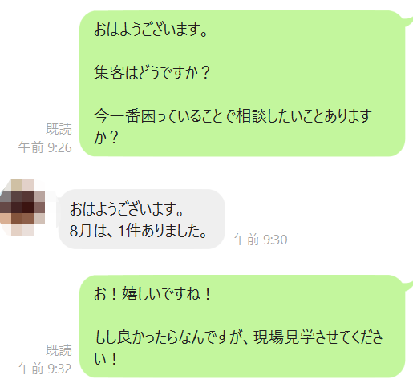Viewport: 413px width, 391px height.
Task: Click おはようございます in the top green bubble
Action: [151, 30]
